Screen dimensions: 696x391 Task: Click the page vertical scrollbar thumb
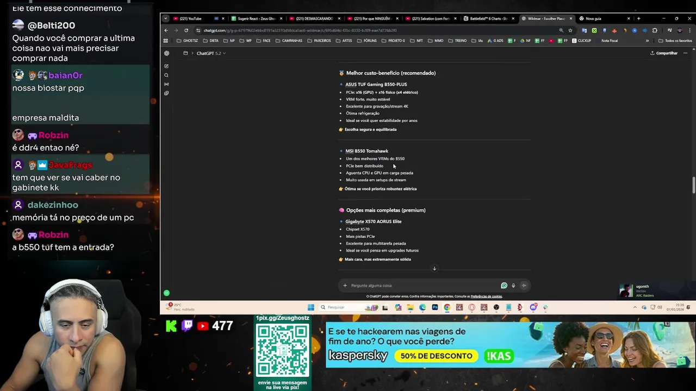tap(693, 185)
